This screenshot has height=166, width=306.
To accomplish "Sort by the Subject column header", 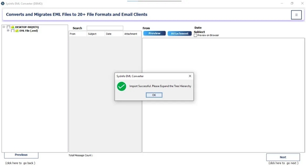I will coord(96,34).
